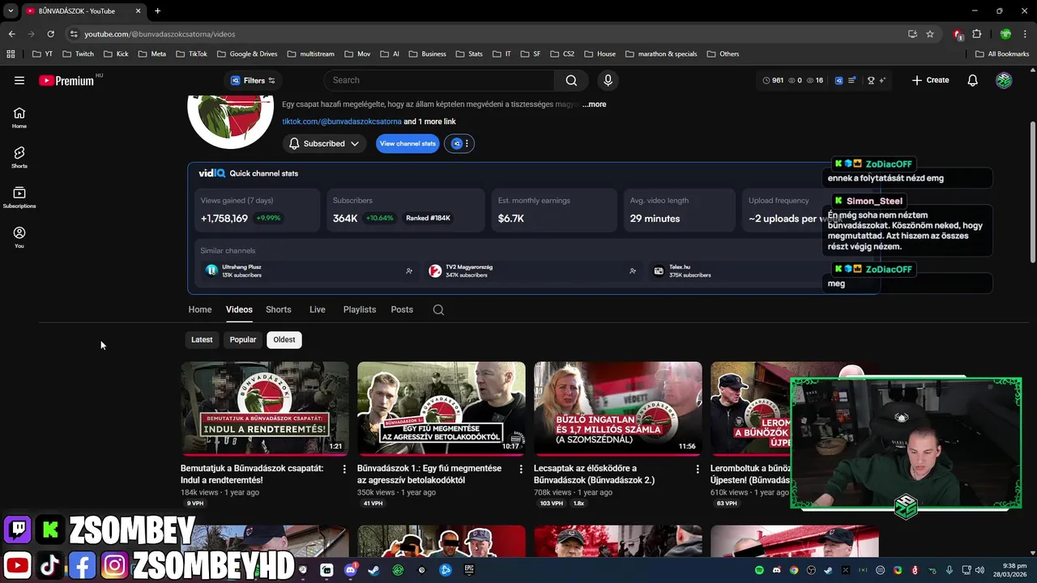Click the page vertical scrollbar
Viewport: 1037px width, 583px height.
pyautogui.click(x=1032, y=192)
